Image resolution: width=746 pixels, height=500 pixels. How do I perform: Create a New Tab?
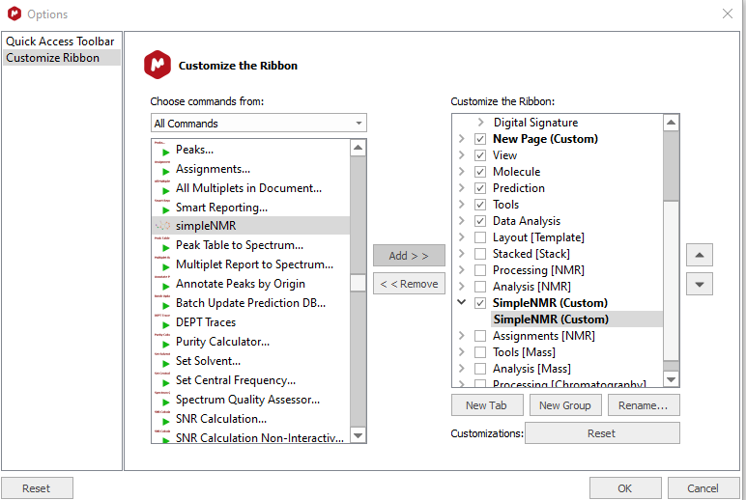click(x=487, y=405)
